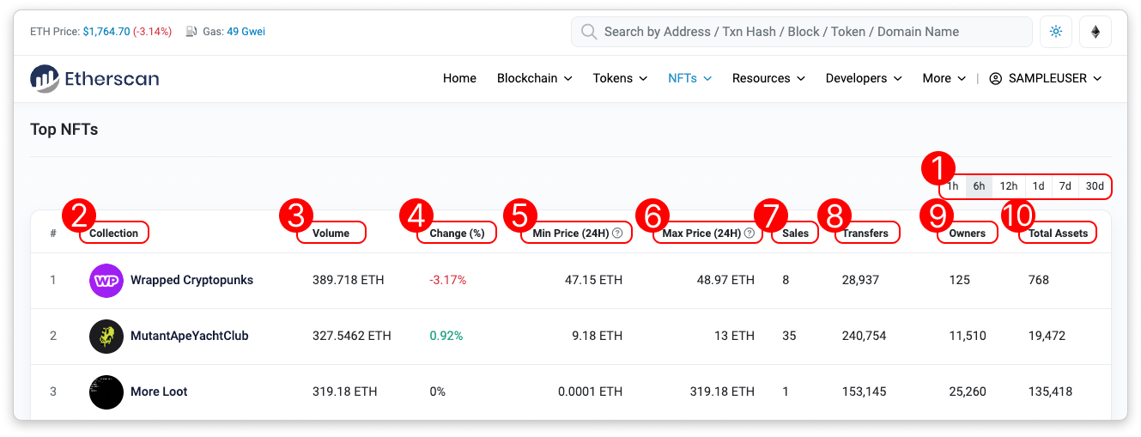
Task: Open the SAMPLEUSER account dropdown
Action: point(1045,78)
